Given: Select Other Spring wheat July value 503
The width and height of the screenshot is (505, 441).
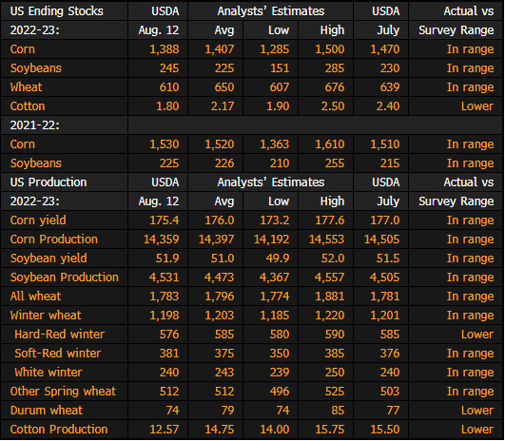Looking at the screenshot, I should tap(390, 392).
